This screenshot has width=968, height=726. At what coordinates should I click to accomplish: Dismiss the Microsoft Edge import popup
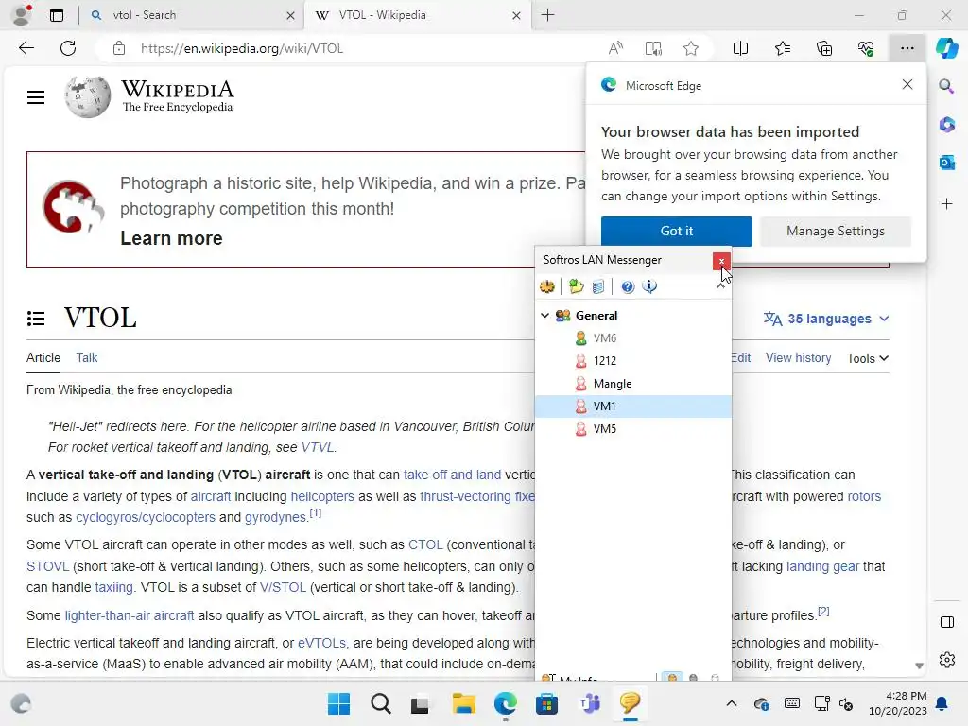(x=907, y=84)
